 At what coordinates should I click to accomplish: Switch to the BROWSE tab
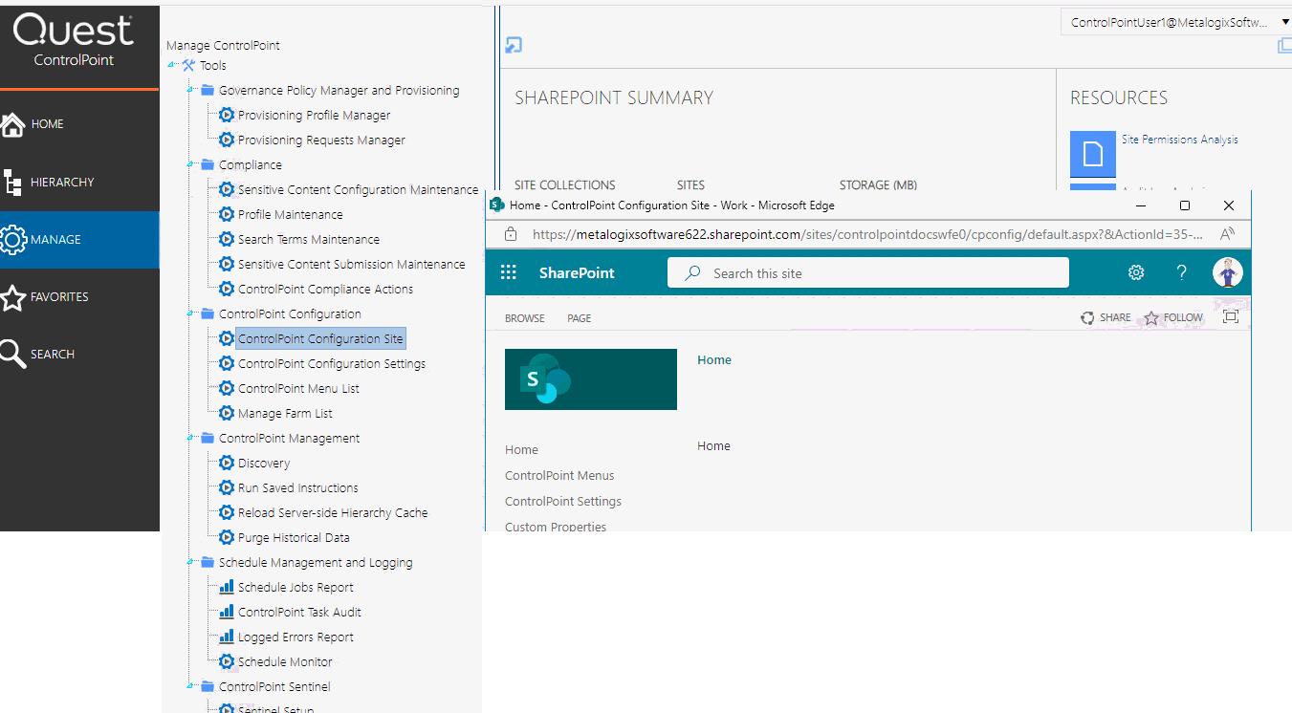[x=524, y=317]
